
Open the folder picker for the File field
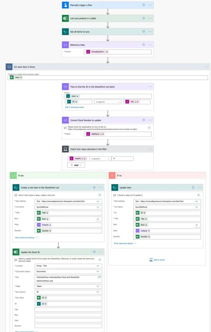tap(99, 278)
